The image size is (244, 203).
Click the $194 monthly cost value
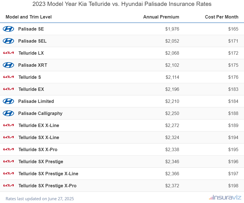[233, 137]
